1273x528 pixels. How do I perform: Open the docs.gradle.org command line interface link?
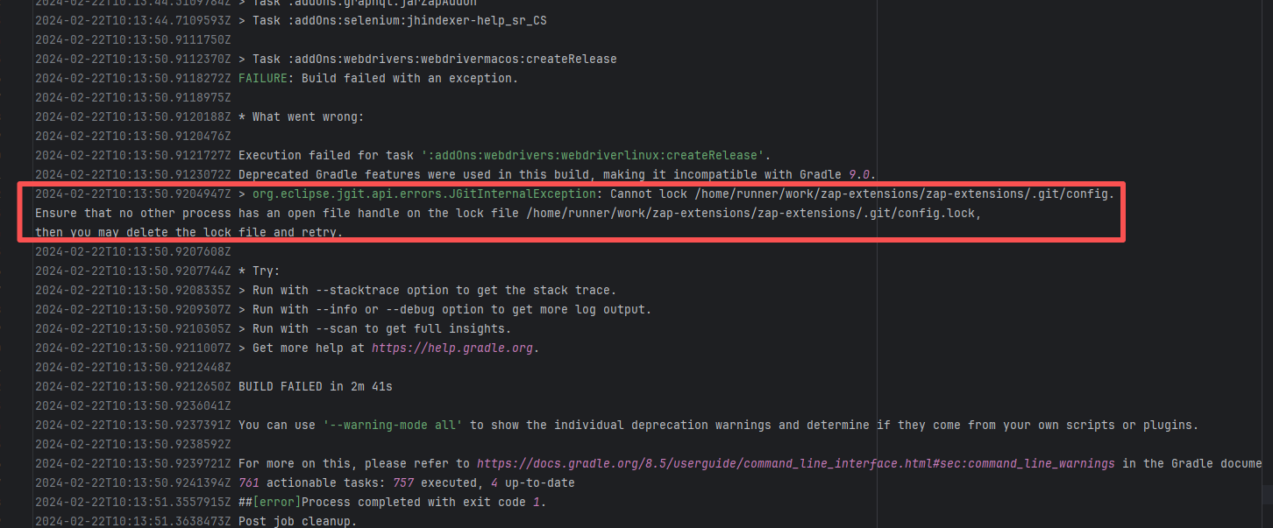pos(795,463)
